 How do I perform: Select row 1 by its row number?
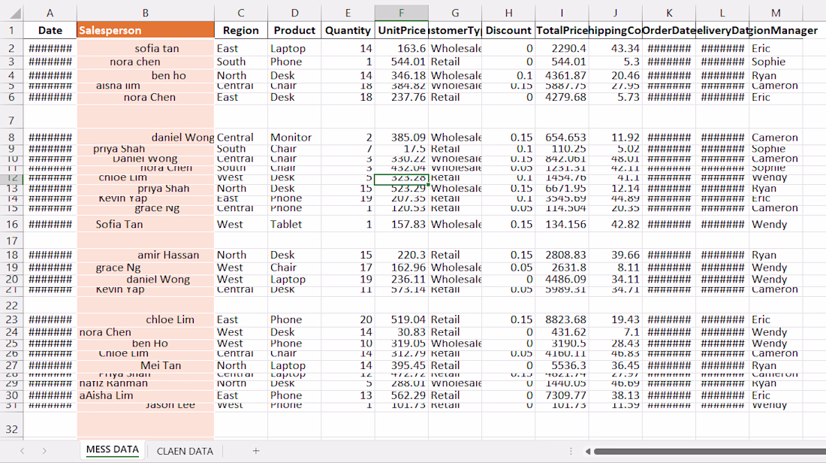click(11, 30)
